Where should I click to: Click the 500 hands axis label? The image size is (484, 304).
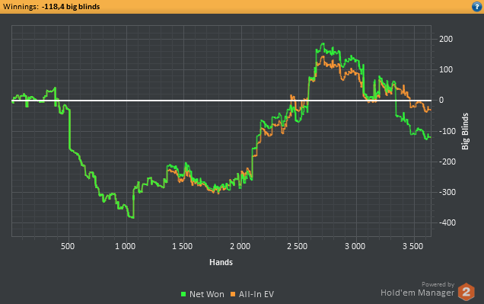click(x=68, y=246)
